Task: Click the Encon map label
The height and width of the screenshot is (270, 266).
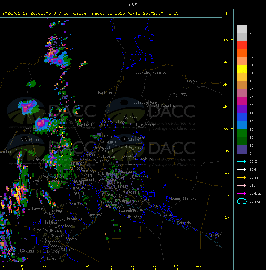Action: 192,81
